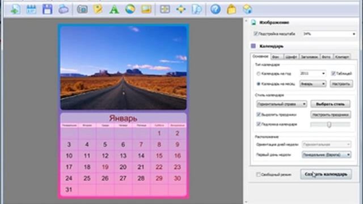Click the green letter A text icon
Image resolution: width=363 pixels, height=204 pixels.
click(x=114, y=10)
